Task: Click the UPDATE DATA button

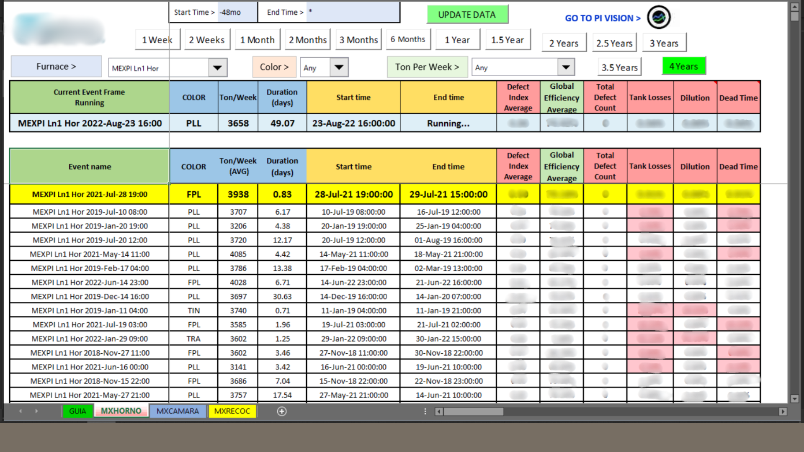Action: pos(467,15)
